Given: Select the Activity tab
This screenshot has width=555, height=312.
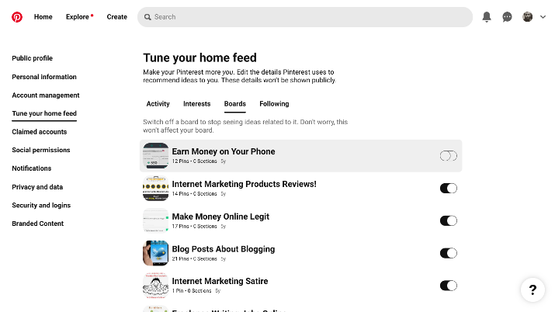Looking at the screenshot, I should [x=158, y=104].
